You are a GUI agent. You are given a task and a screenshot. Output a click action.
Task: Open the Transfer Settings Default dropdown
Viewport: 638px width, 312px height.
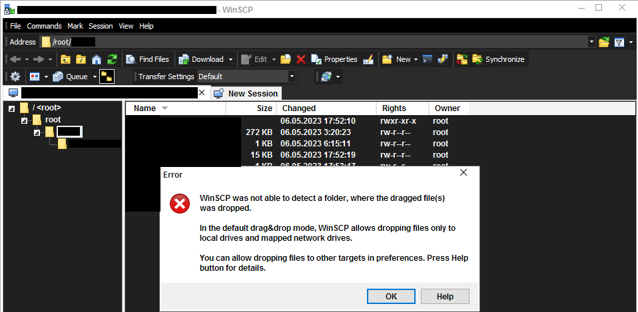click(x=291, y=77)
